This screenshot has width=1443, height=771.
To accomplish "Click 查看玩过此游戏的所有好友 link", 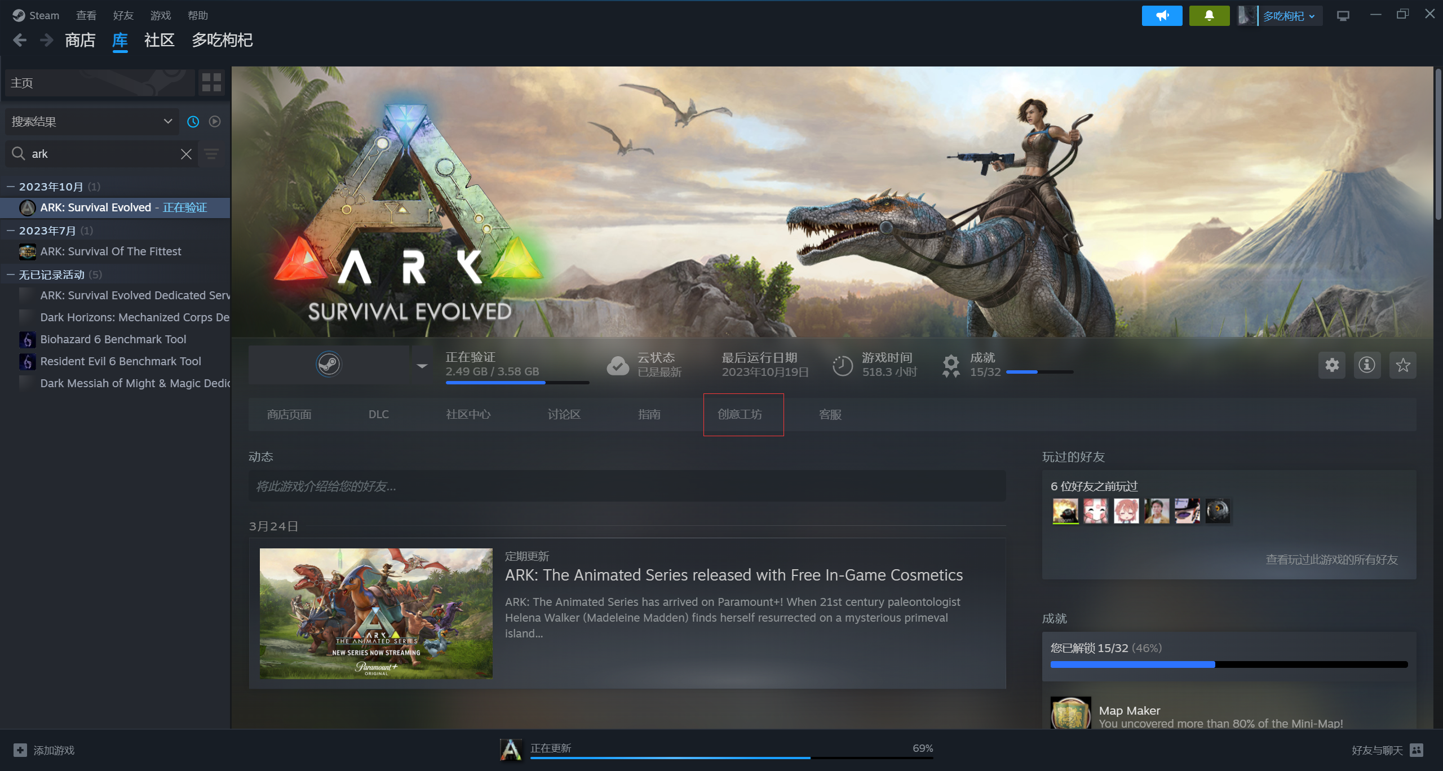I will (x=1331, y=560).
